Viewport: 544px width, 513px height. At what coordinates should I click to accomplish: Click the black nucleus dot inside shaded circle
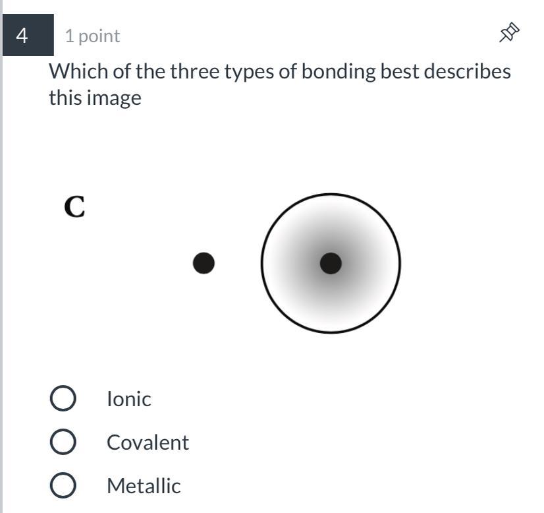[x=331, y=263]
